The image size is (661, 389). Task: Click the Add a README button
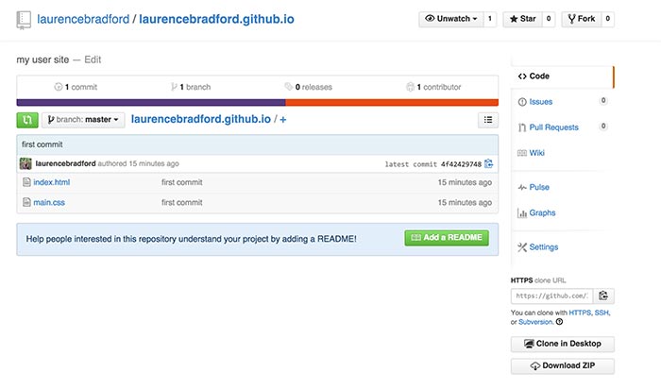(447, 238)
